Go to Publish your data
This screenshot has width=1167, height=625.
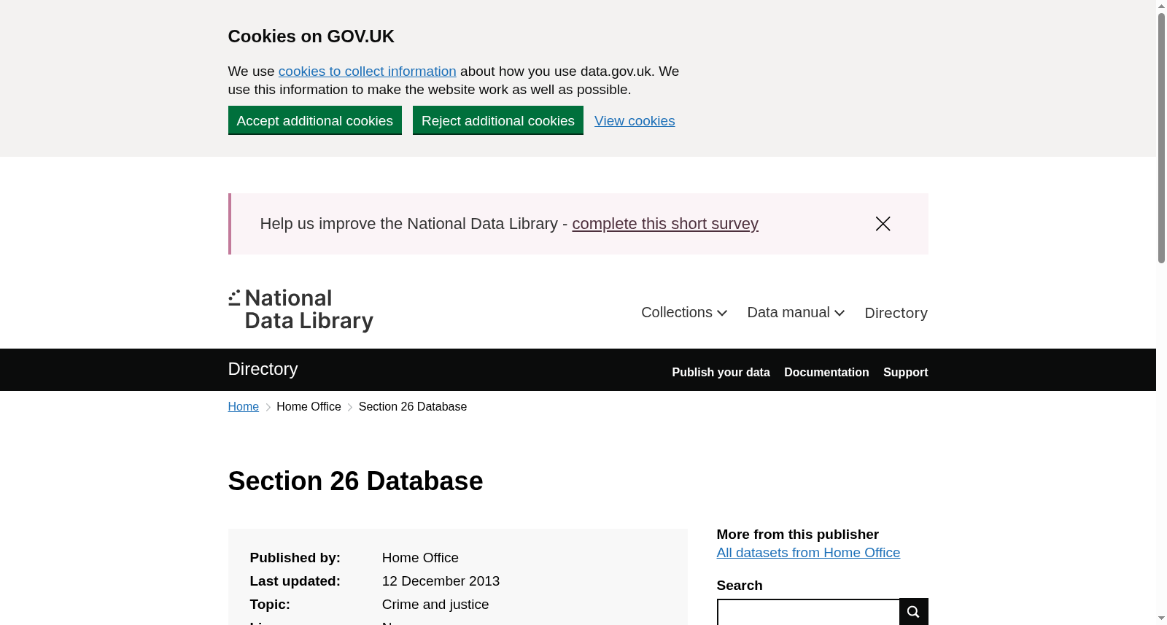[x=721, y=372]
